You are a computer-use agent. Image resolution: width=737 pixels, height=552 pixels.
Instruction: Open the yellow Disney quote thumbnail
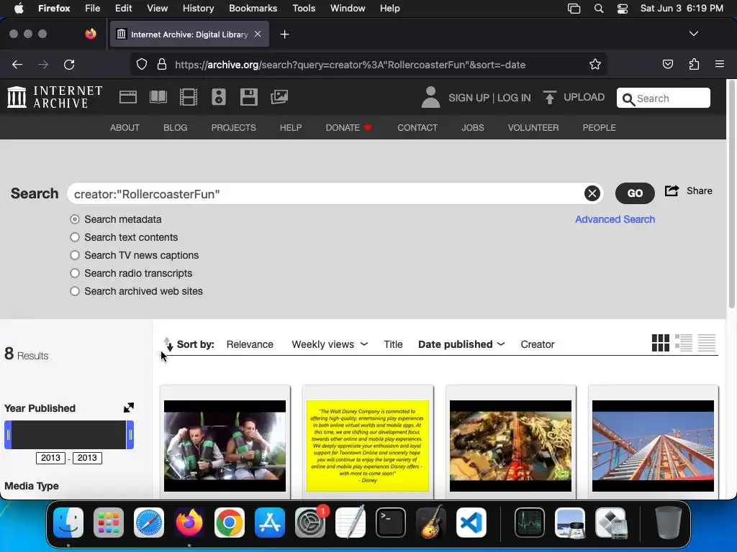tap(368, 446)
